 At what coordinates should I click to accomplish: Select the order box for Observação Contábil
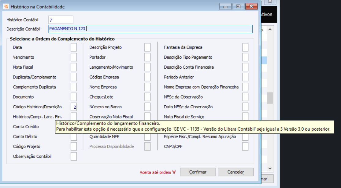point(73,157)
